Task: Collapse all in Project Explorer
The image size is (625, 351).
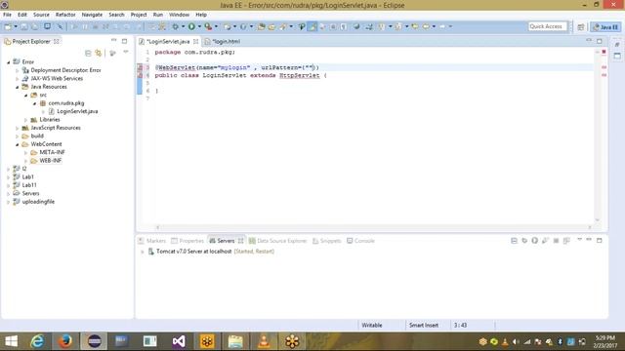Action: tap(88, 53)
